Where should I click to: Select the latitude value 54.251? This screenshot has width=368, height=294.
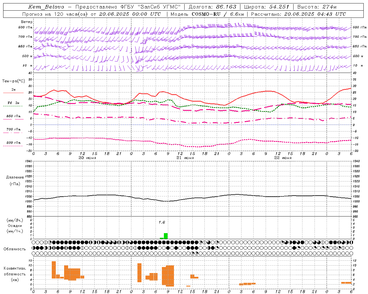(279, 7)
